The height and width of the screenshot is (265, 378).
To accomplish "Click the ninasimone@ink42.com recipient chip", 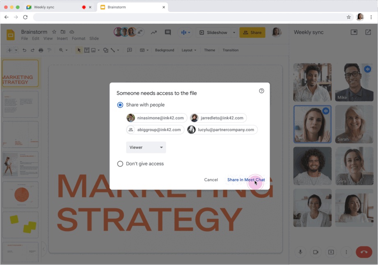I will (156, 118).
